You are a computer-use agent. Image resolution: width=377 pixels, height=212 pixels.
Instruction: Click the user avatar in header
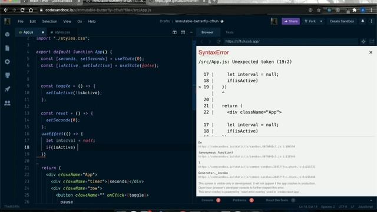pos(274,21)
